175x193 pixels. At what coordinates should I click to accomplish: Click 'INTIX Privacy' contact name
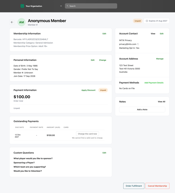pyautogui.click(x=125, y=40)
